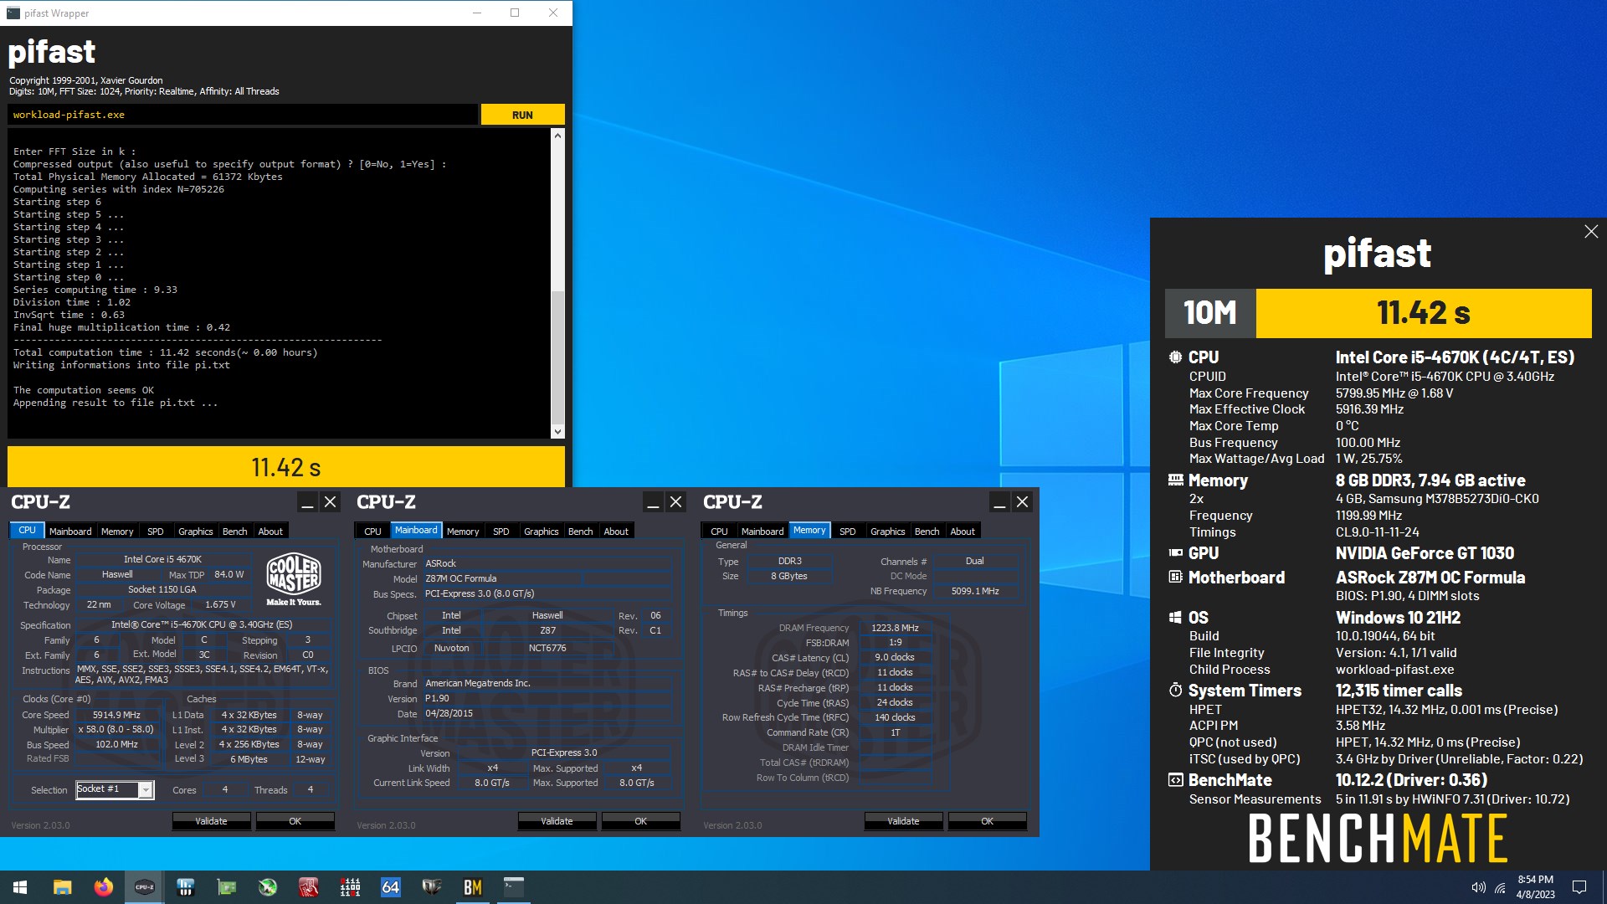Open the green arrow orb icon on the taskbar
1607x904 pixels.
pos(268,887)
